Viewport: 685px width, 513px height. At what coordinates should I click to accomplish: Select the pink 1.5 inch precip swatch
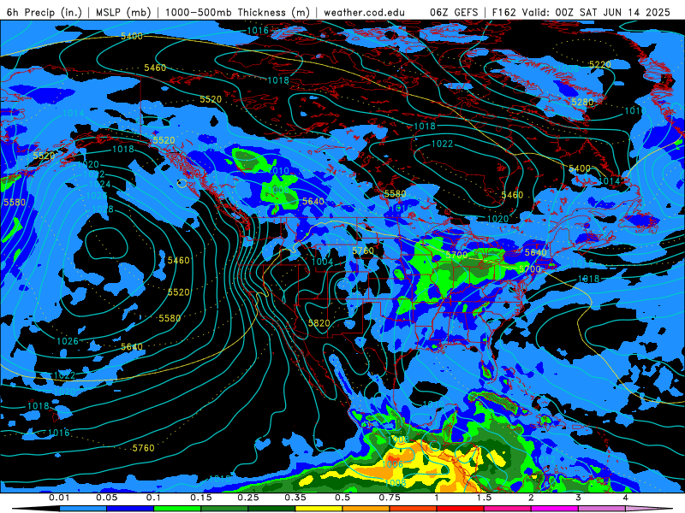coord(508,509)
